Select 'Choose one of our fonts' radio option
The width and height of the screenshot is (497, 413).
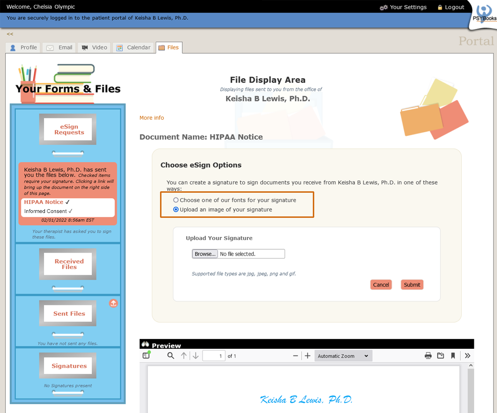tap(176, 200)
